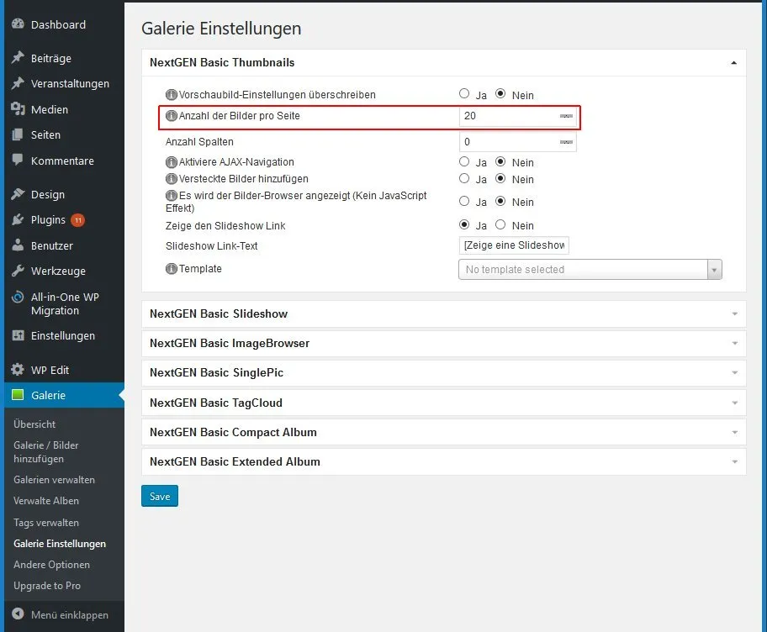Click the Save button

(160, 496)
